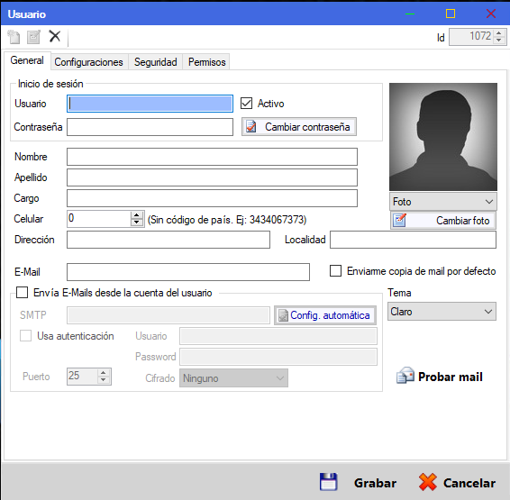510x500 pixels.
Task: Click into the Nombre text field
Action: (x=212, y=157)
